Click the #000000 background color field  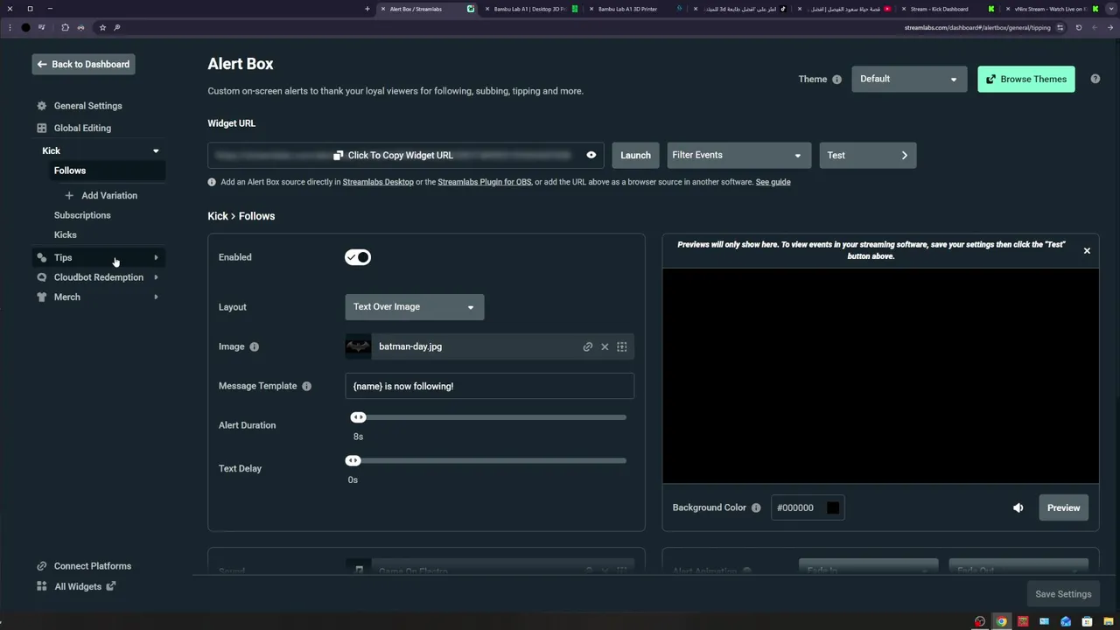(x=808, y=507)
